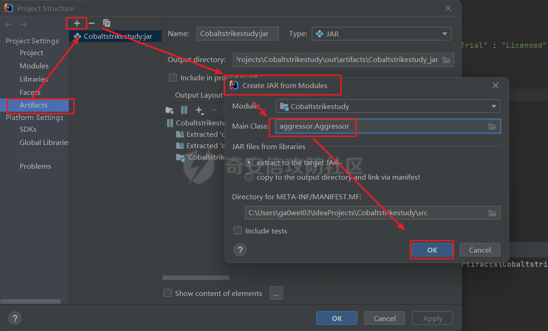Close the Create JAR from Modules dialog

[496, 85]
